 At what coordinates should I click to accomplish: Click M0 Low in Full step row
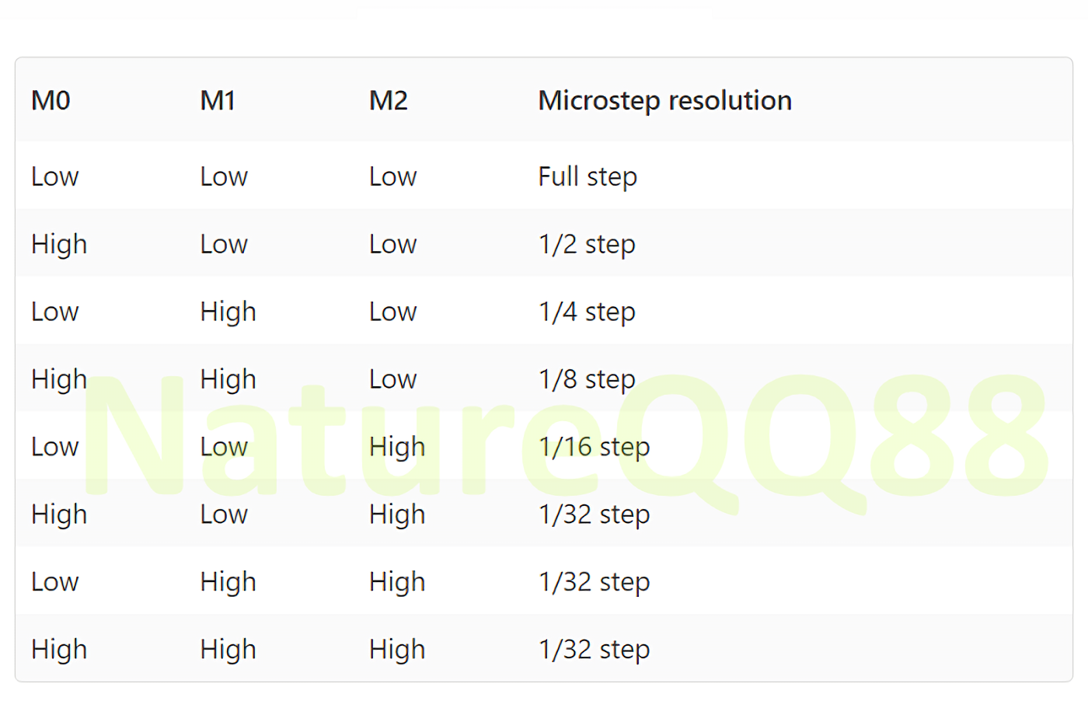click(54, 176)
